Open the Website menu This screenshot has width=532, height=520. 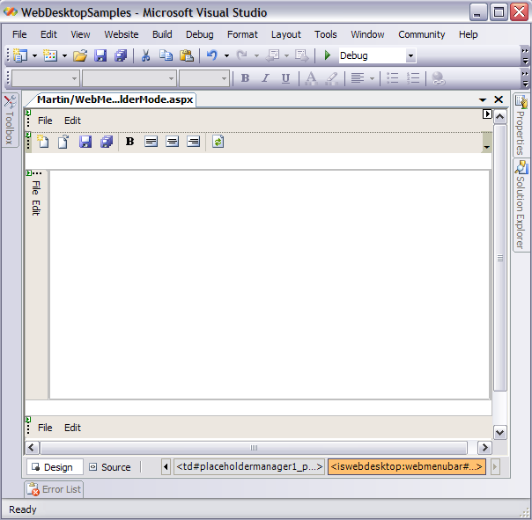(122, 34)
